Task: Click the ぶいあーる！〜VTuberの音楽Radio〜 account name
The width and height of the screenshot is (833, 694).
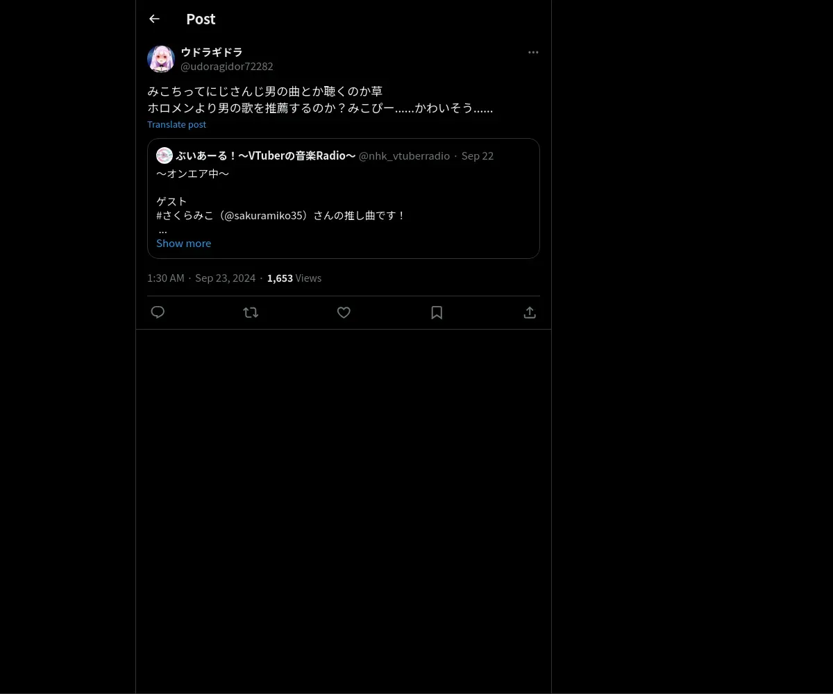Action: click(266, 155)
